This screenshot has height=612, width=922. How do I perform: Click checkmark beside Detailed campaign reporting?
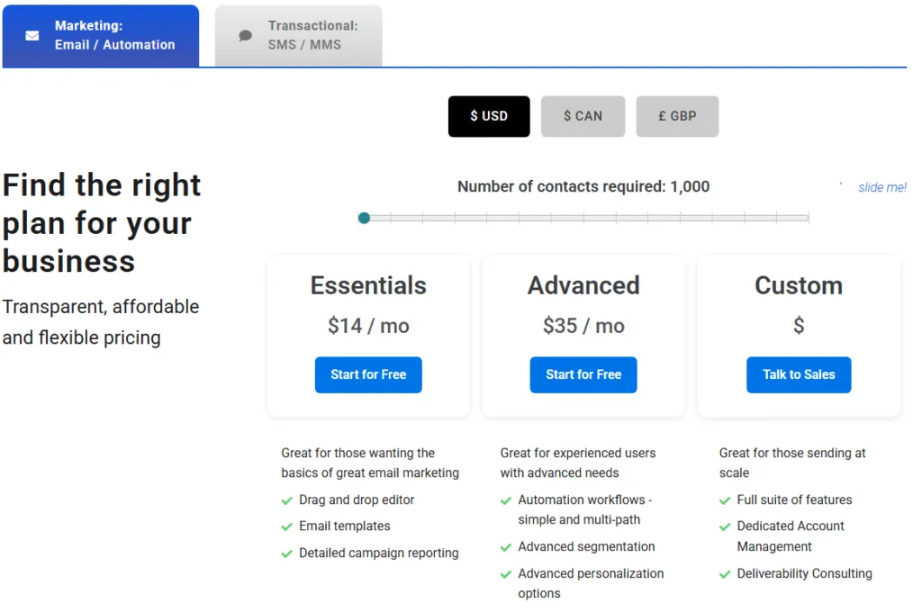click(x=287, y=553)
